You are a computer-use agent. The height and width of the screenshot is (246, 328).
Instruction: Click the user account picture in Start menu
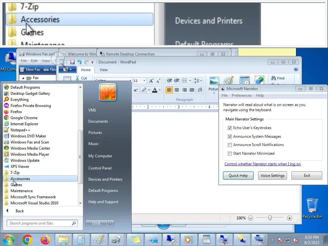point(108,92)
